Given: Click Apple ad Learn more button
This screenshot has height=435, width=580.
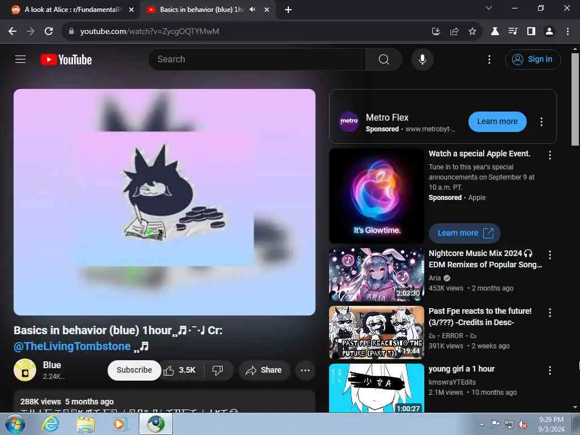Looking at the screenshot, I should (x=464, y=233).
